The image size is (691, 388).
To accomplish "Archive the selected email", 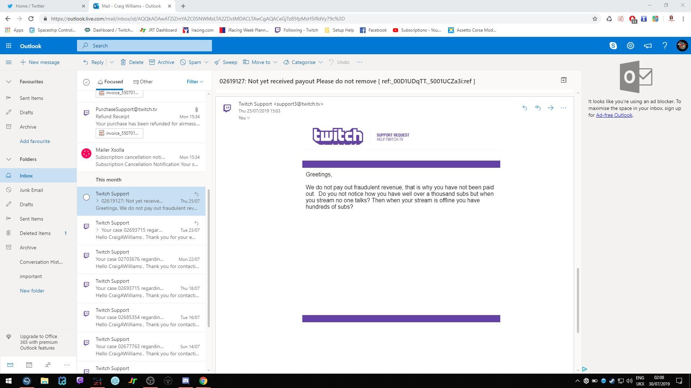I will pyautogui.click(x=162, y=62).
